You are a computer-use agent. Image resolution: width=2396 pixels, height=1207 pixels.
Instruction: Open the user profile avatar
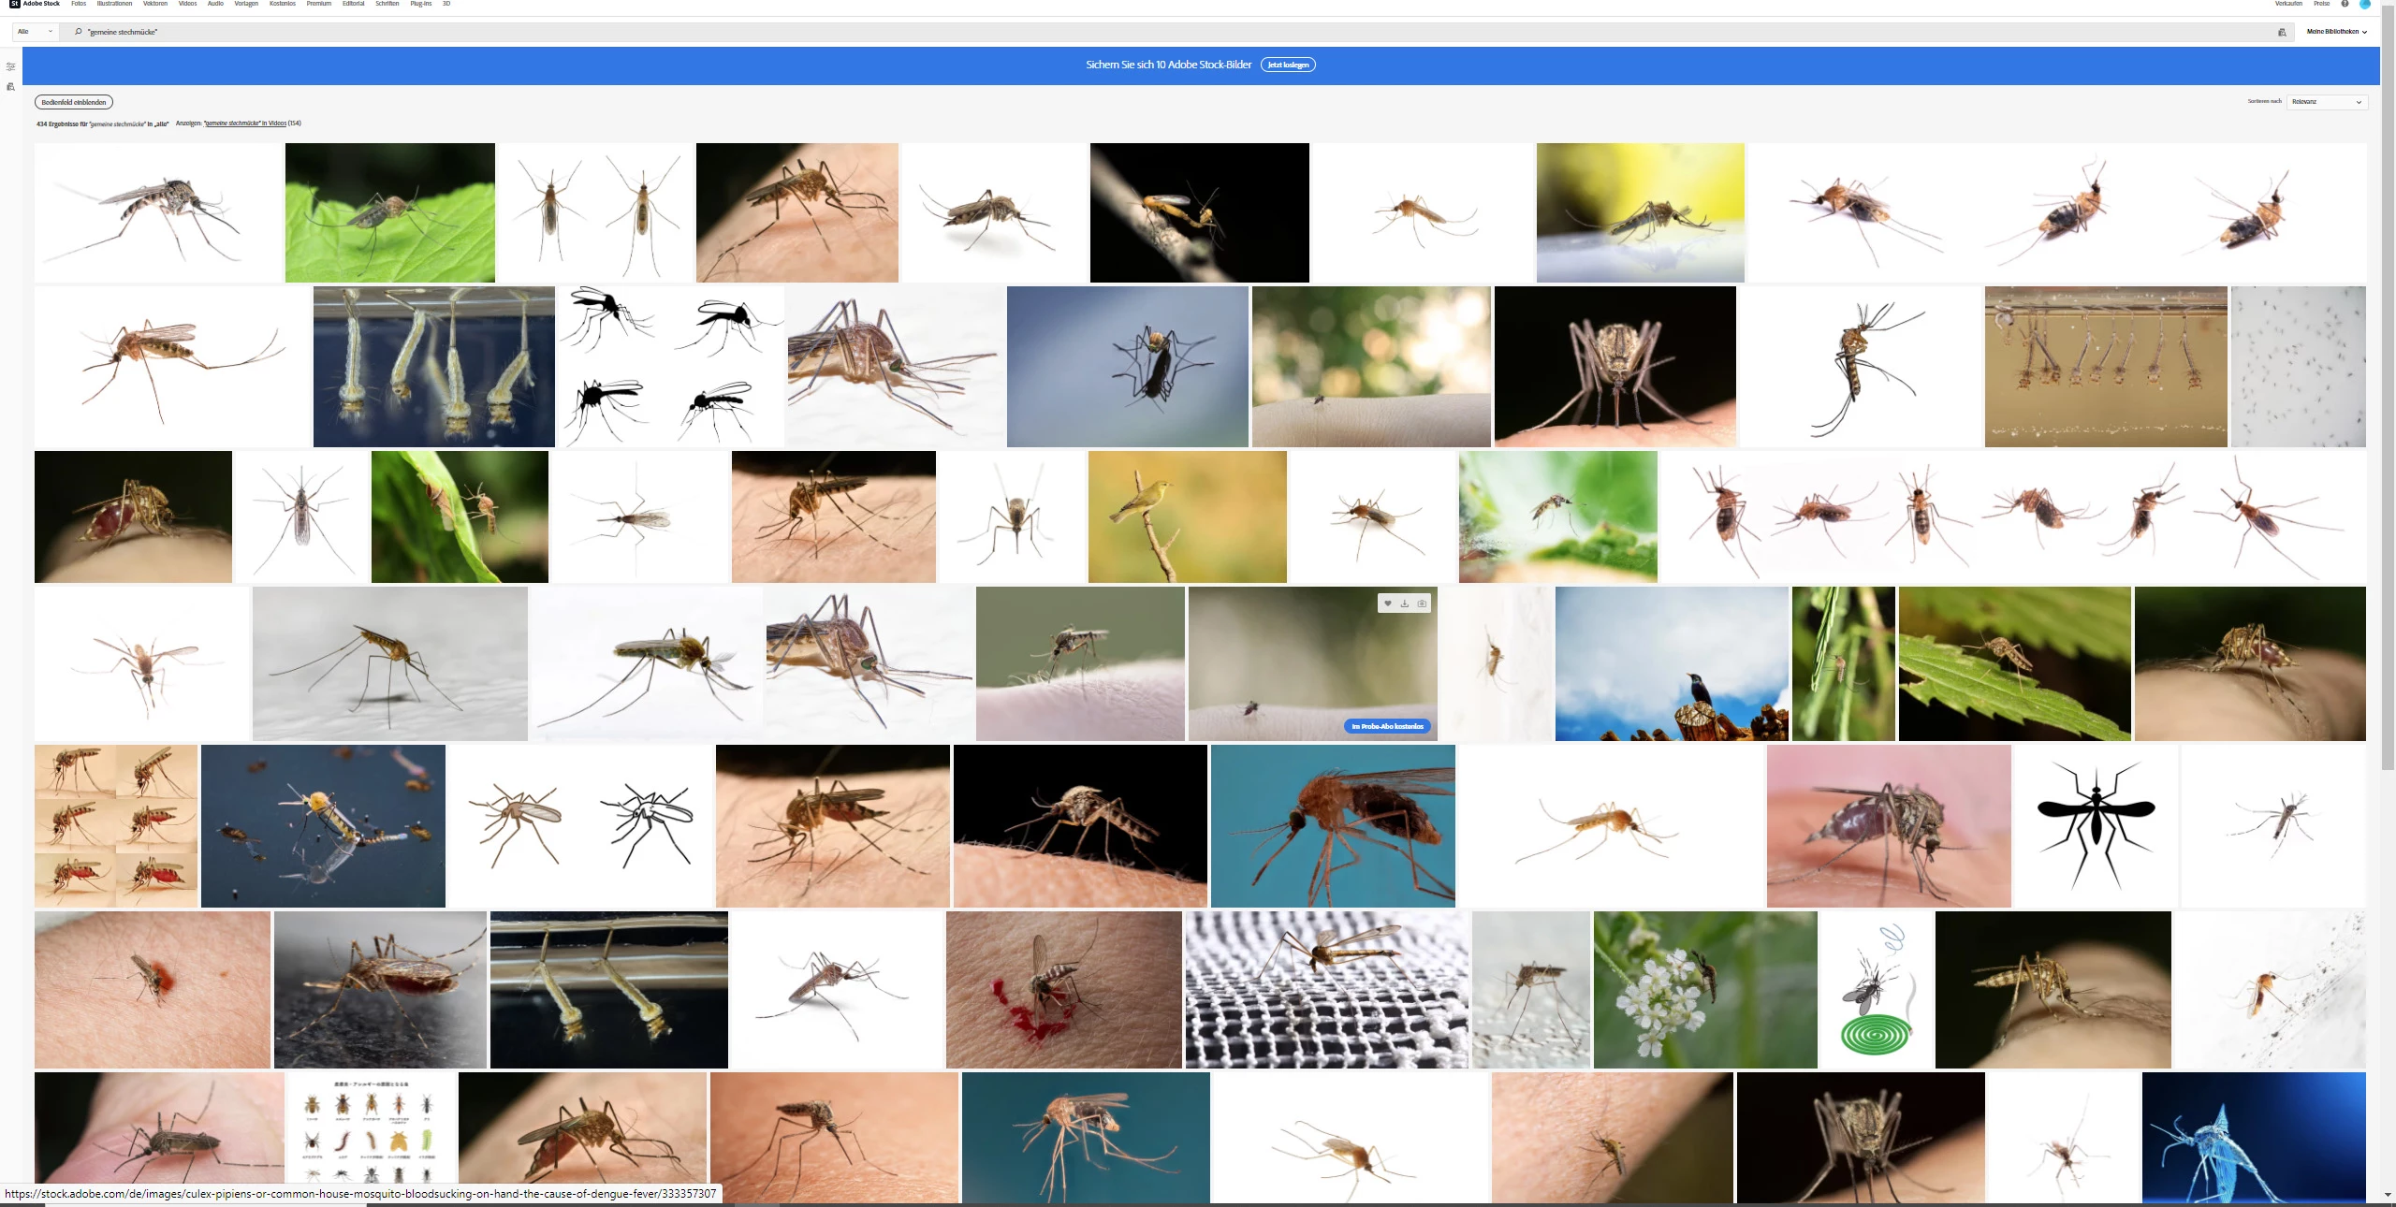2364,4
